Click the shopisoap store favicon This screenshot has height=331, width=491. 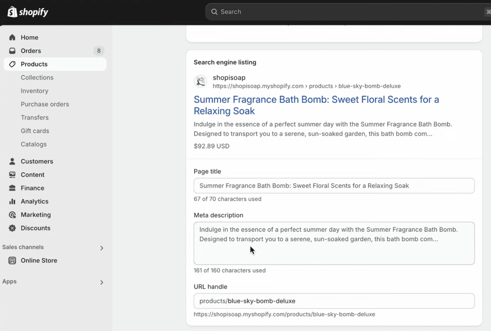click(200, 81)
